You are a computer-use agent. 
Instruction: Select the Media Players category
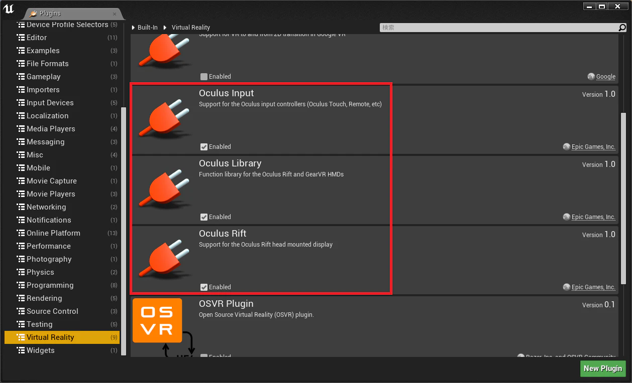(62, 129)
